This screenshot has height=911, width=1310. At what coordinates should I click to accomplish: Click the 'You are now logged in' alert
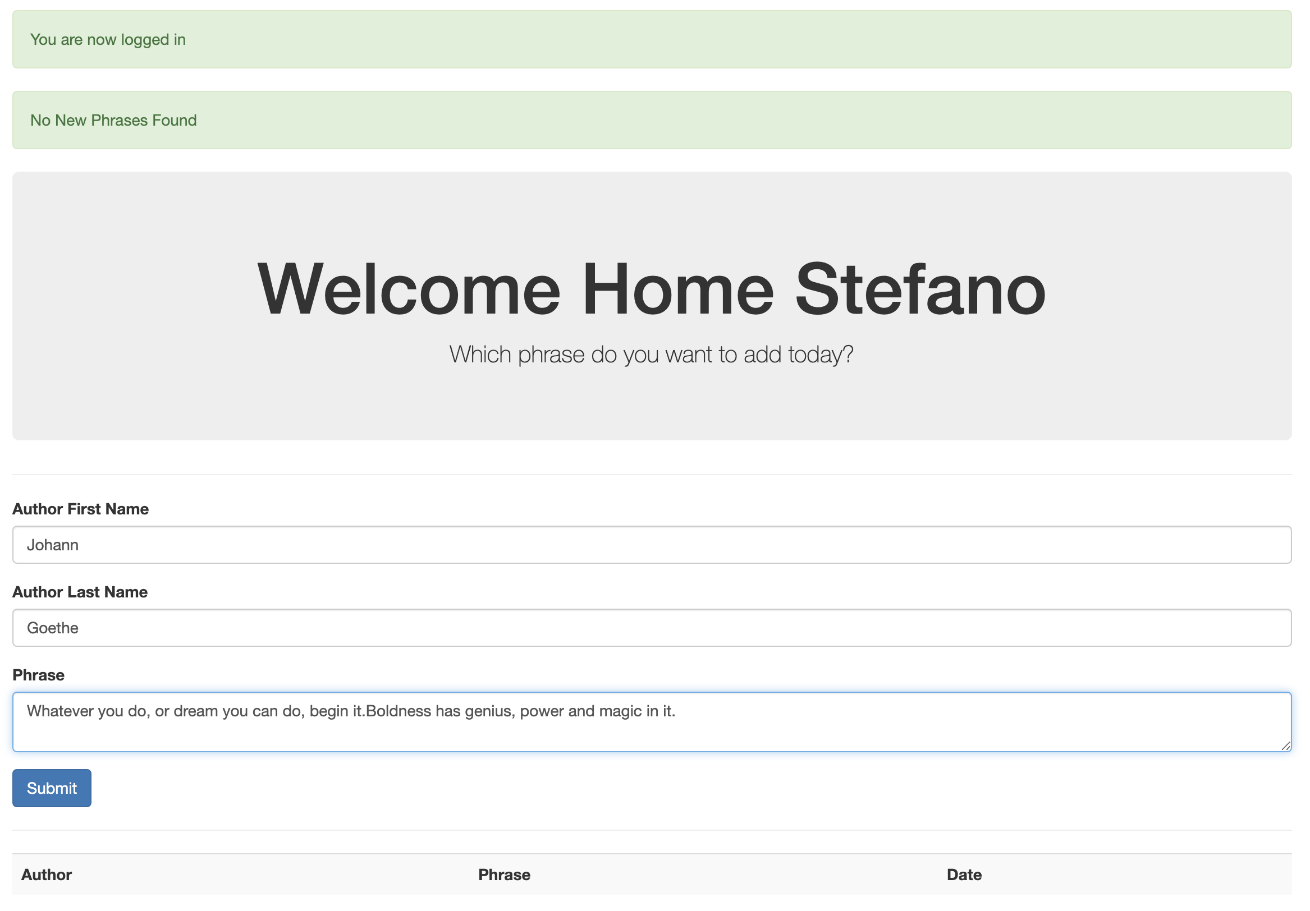[x=652, y=39]
